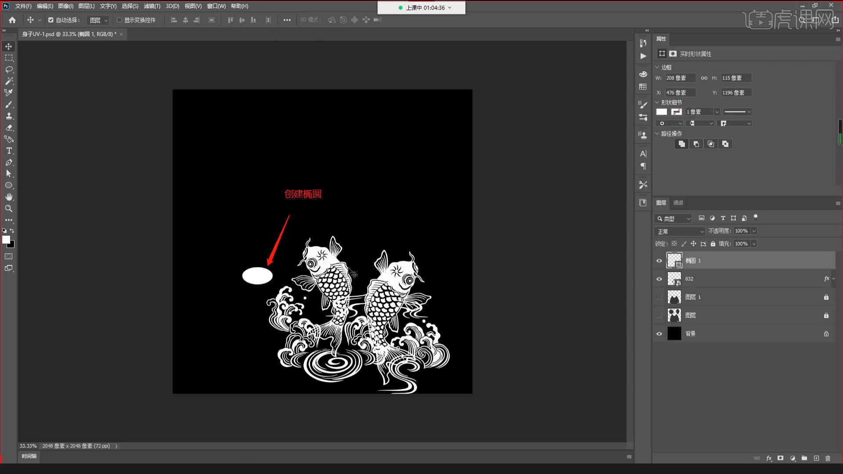This screenshot has width=843, height=474.
Task: Click the shape stroke color swatch
Action: [677, 112]
